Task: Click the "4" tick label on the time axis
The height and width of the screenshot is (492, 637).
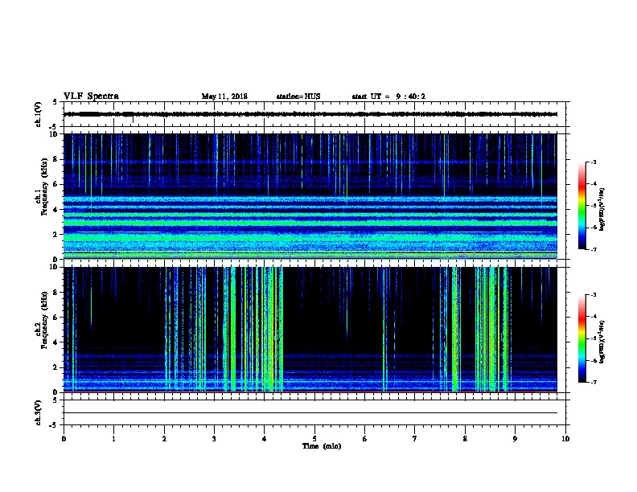Action: (x=265, y=438)
